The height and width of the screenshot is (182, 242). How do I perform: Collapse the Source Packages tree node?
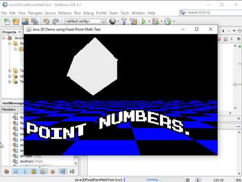pos(10,43)
